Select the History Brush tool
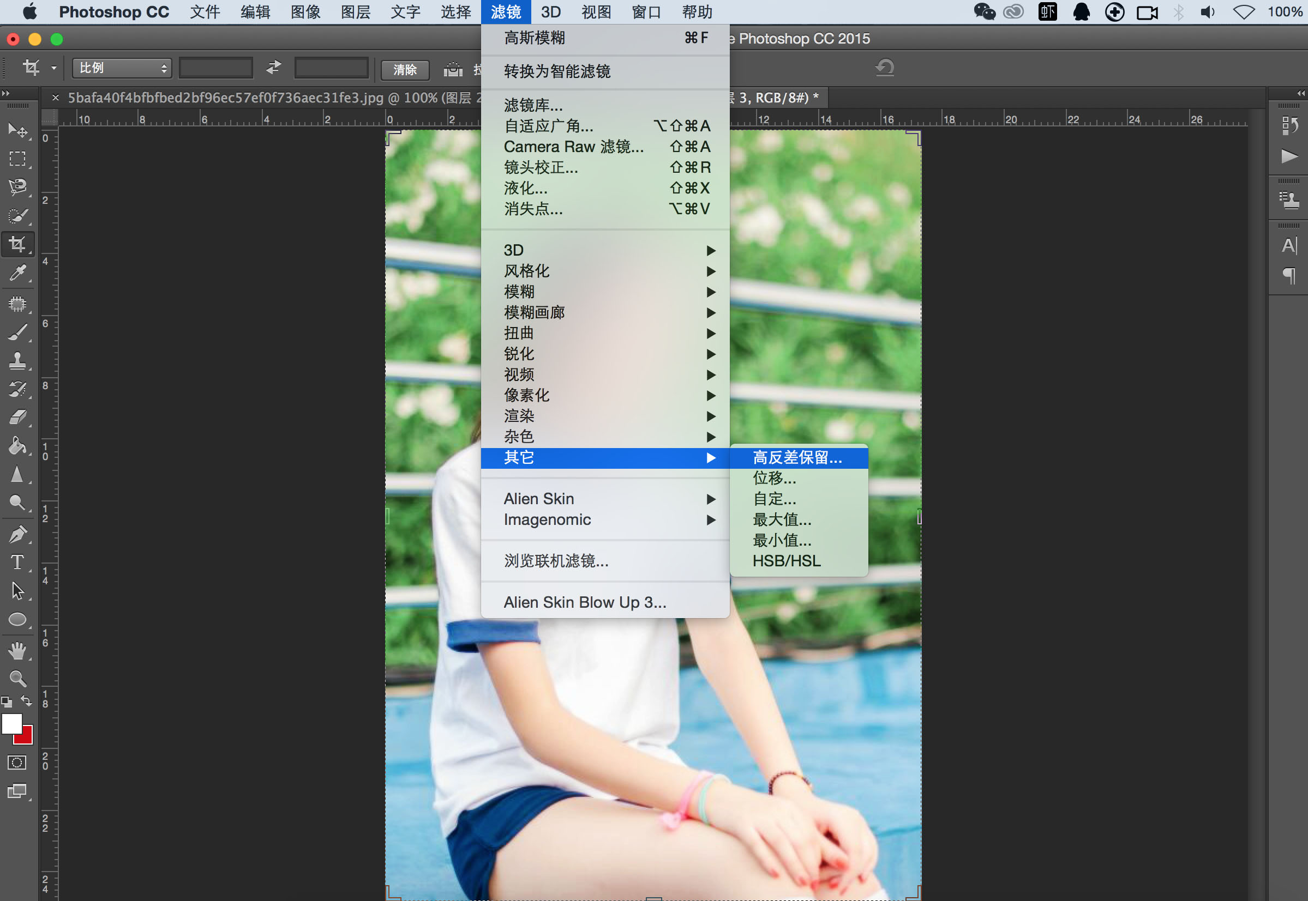 click(17, 389)
